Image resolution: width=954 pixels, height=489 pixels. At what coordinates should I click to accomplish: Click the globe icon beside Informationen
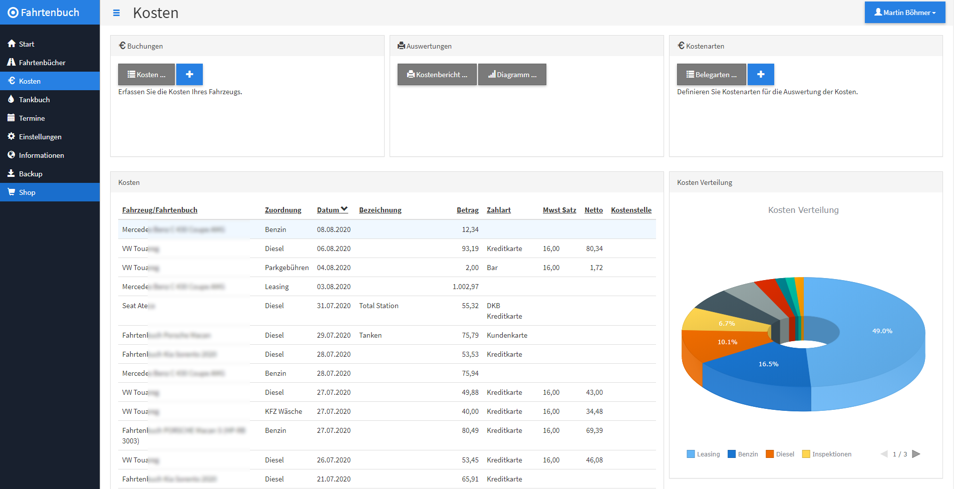tap(11, 155)
